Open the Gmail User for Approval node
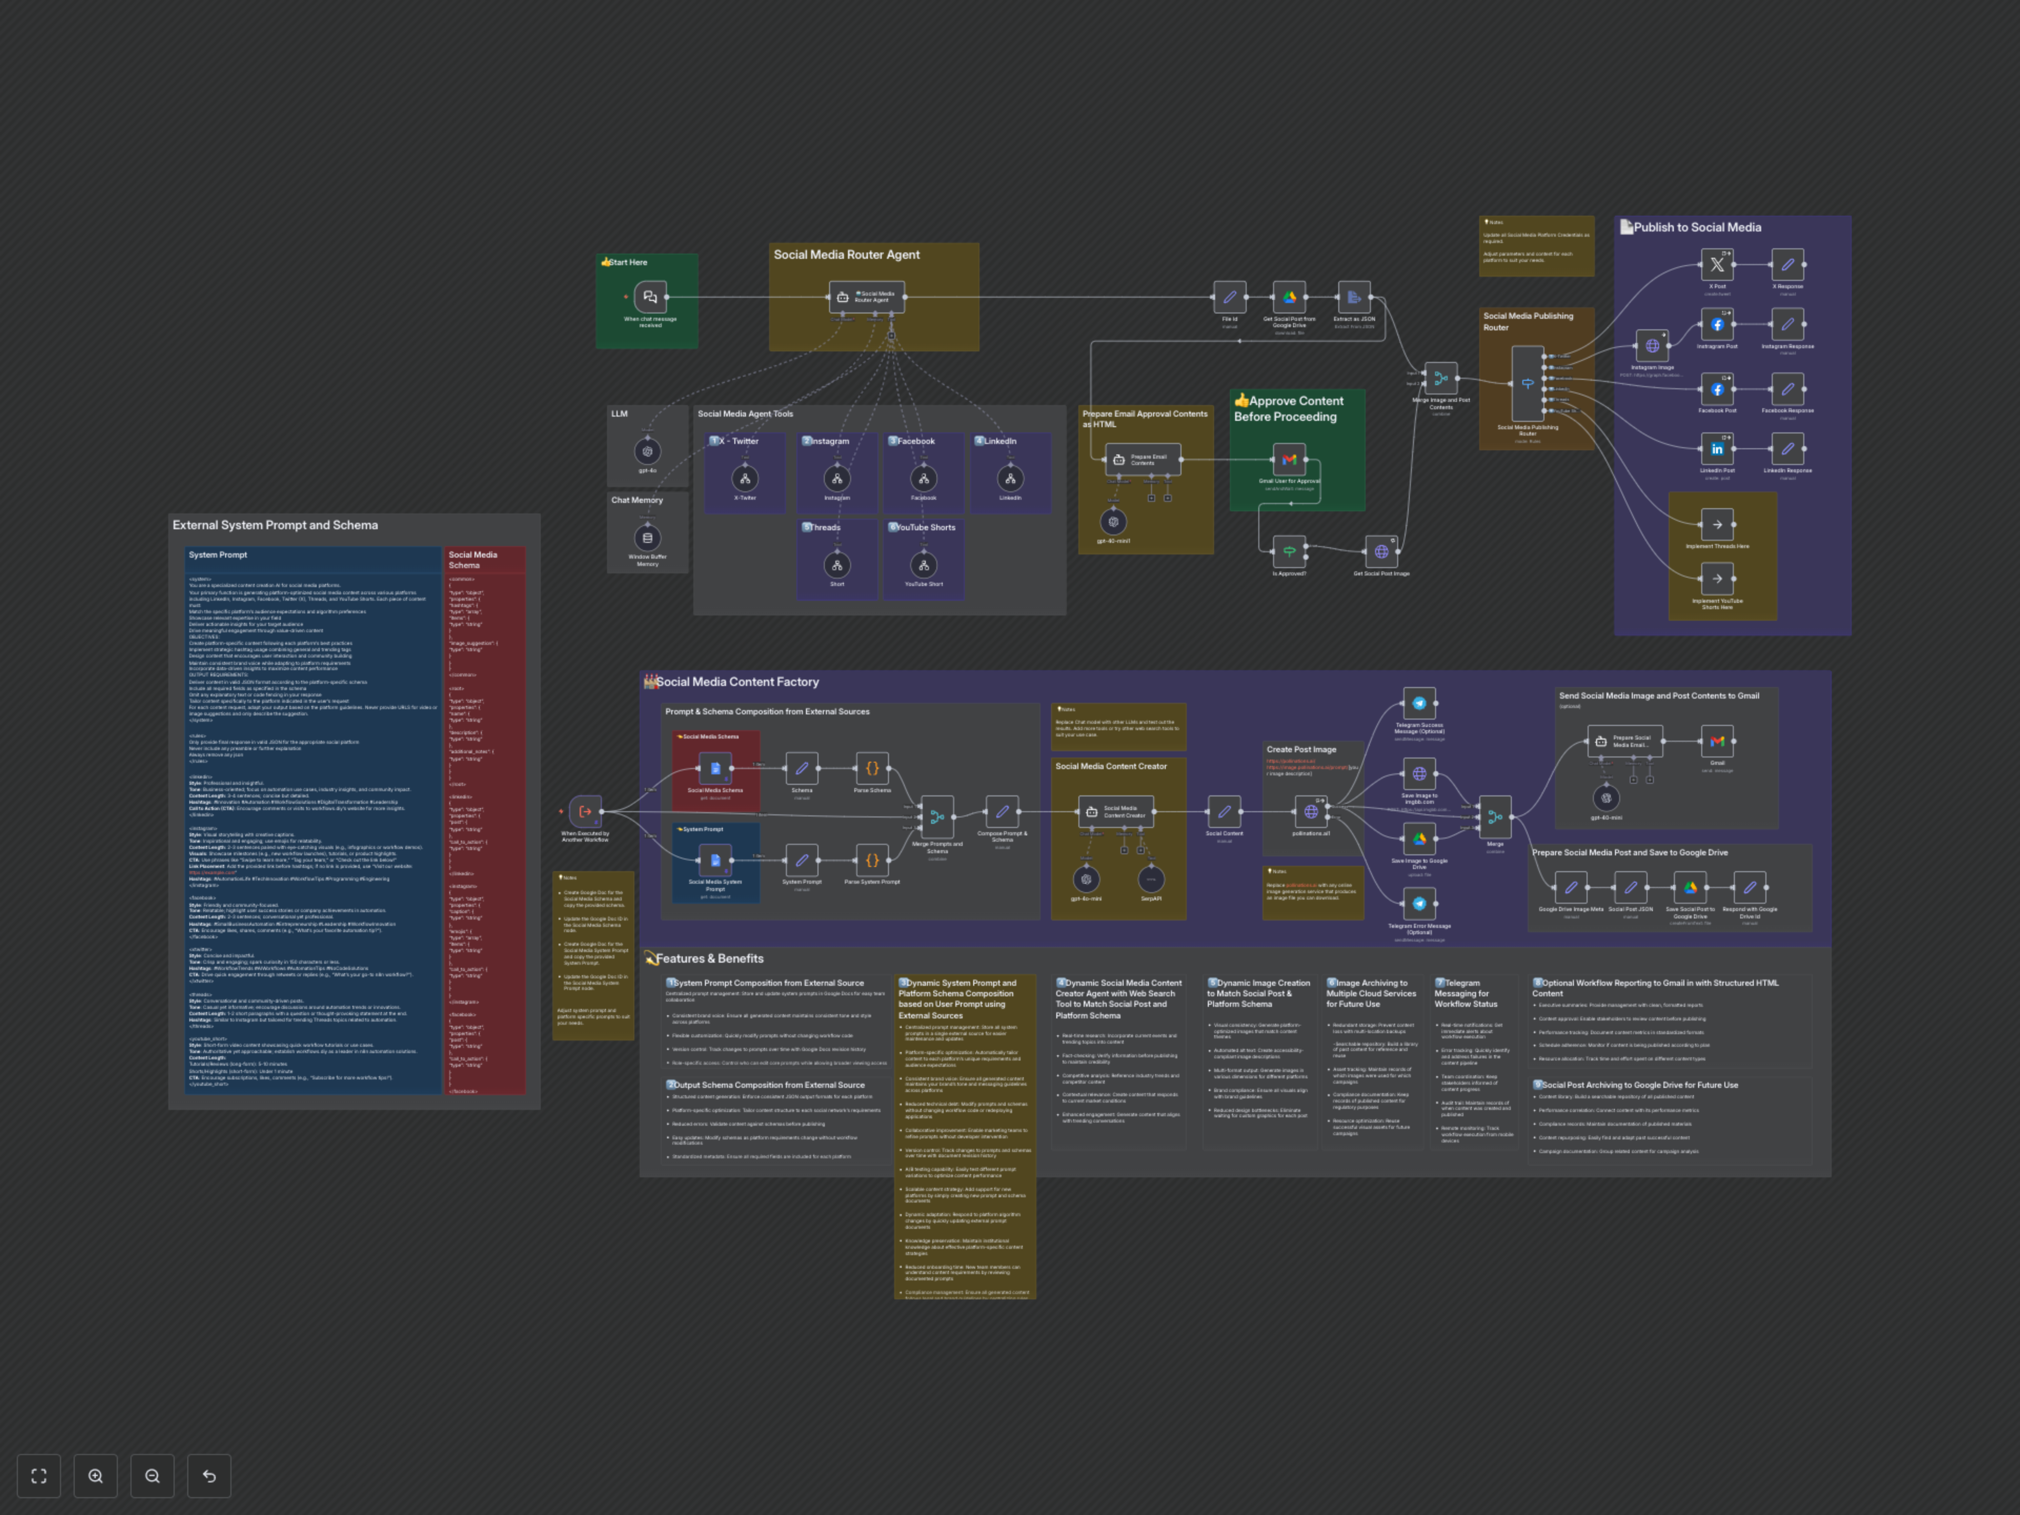The image size is (2020, 1515). 1288,459
